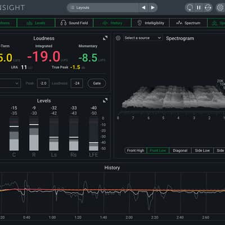Select the Diagonal spectrogram view

[x=180, y=150]
